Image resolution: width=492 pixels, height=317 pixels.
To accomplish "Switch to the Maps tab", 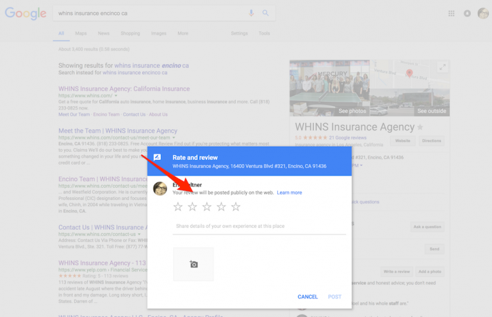I will click(81, 33).
